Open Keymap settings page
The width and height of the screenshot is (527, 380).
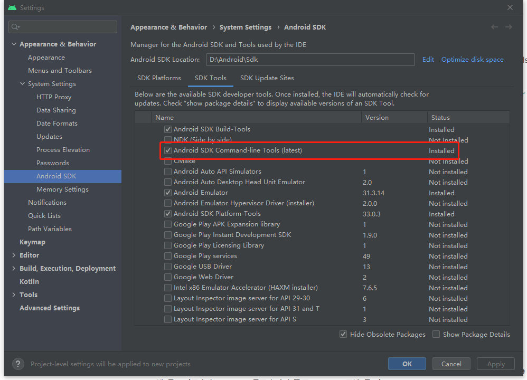click(x=32, y=242)
